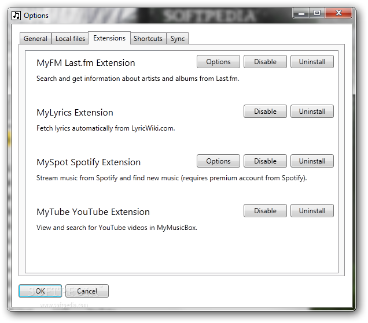Viewport: 368px width, 323px height.
Task: Open Options for MyFM Last.fm Extension
Action: [x=218, y=62]
